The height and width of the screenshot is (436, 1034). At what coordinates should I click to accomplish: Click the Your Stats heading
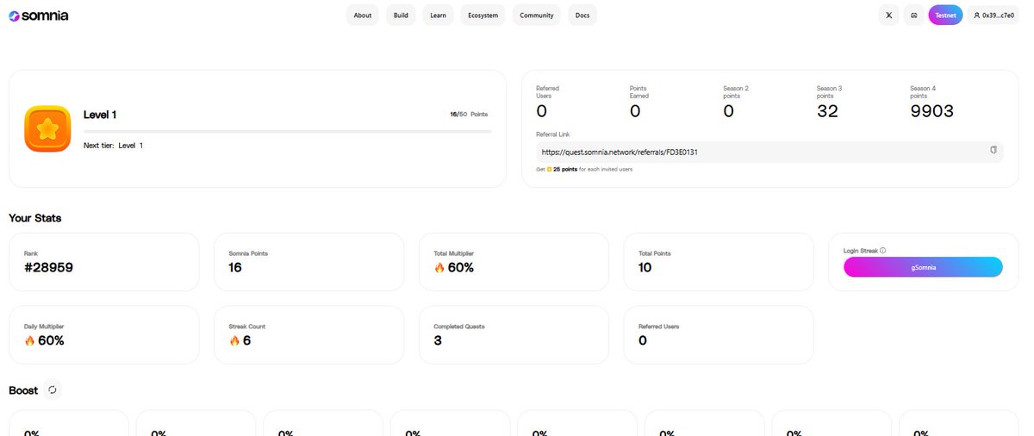35,218
